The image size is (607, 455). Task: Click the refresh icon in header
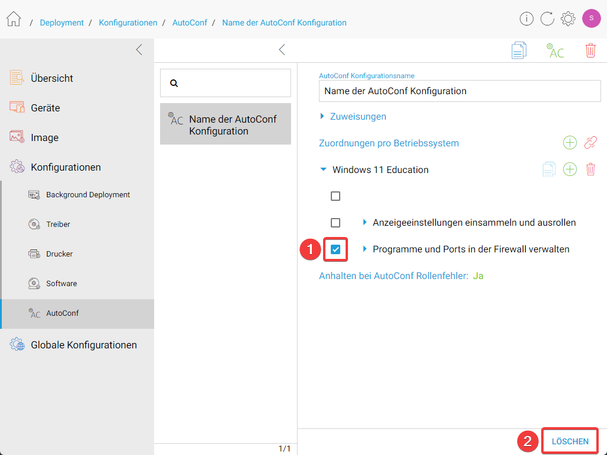(547, 18)
